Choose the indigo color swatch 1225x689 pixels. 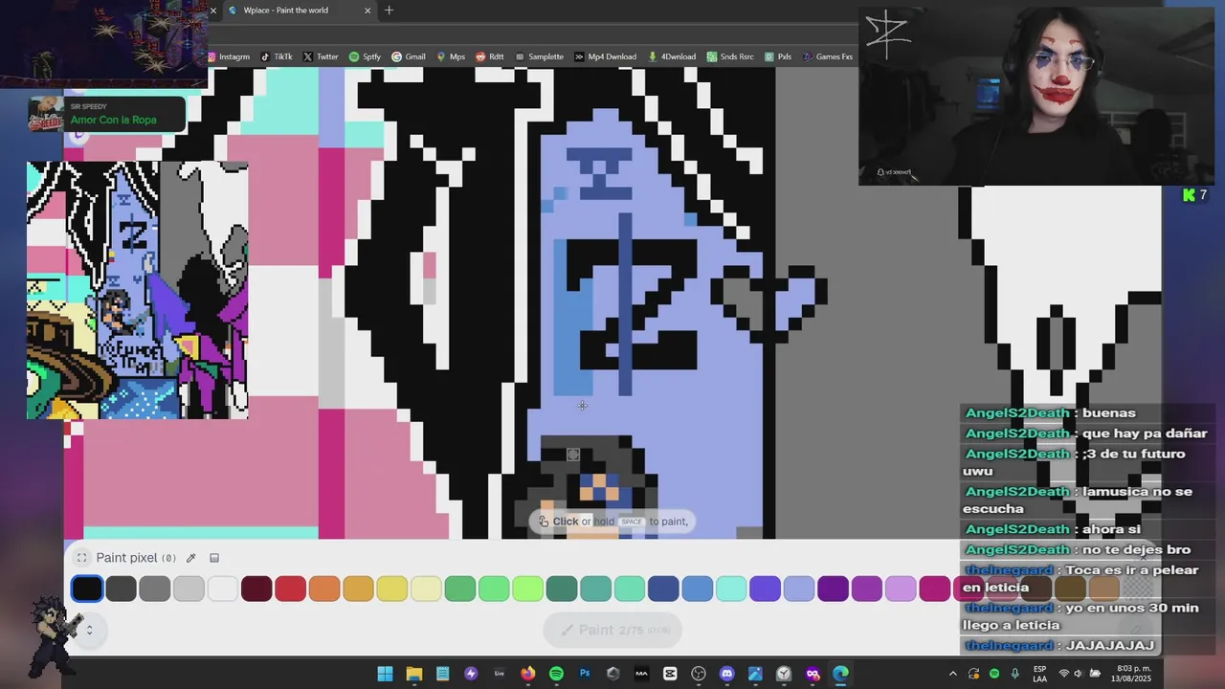point(765,588)
